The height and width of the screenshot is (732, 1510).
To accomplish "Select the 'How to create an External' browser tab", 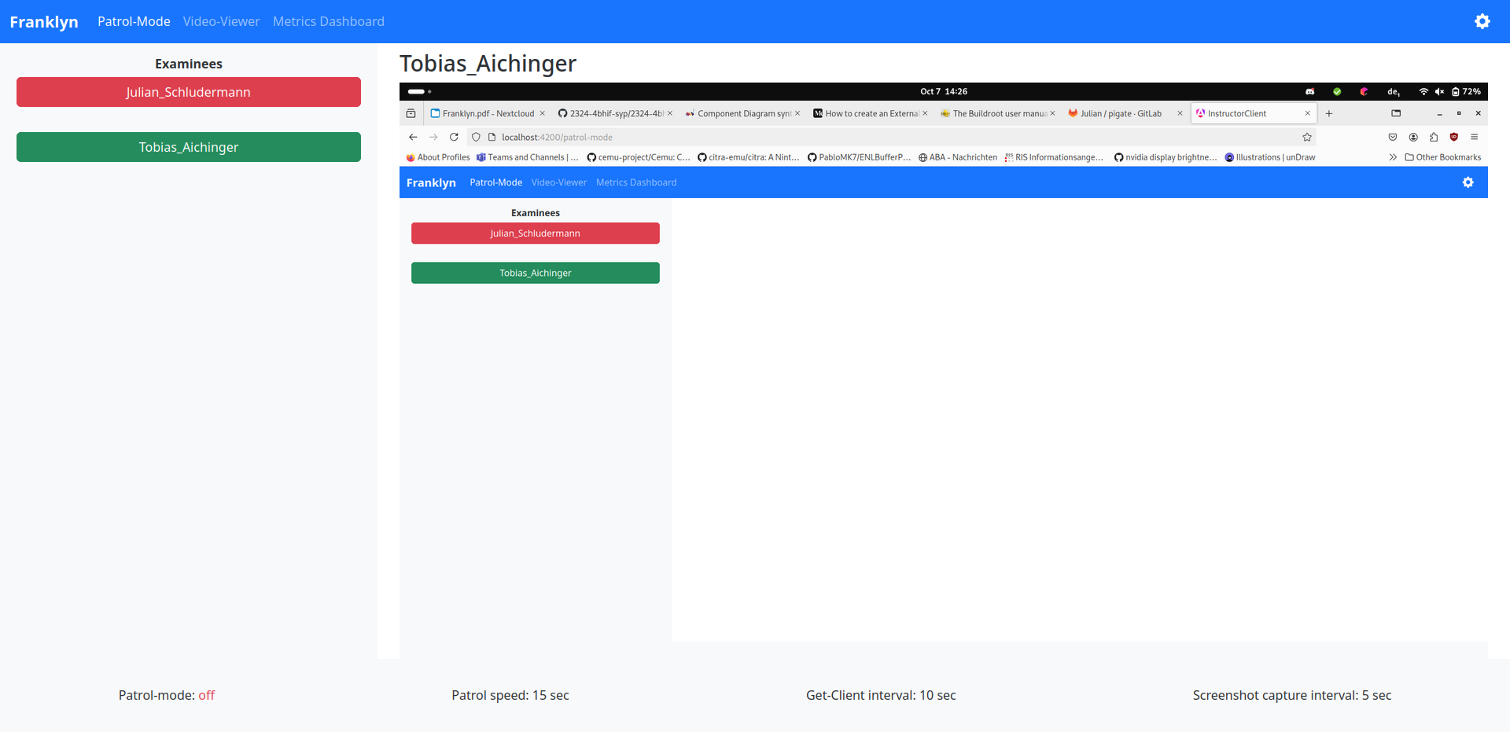I will (871, 113).
